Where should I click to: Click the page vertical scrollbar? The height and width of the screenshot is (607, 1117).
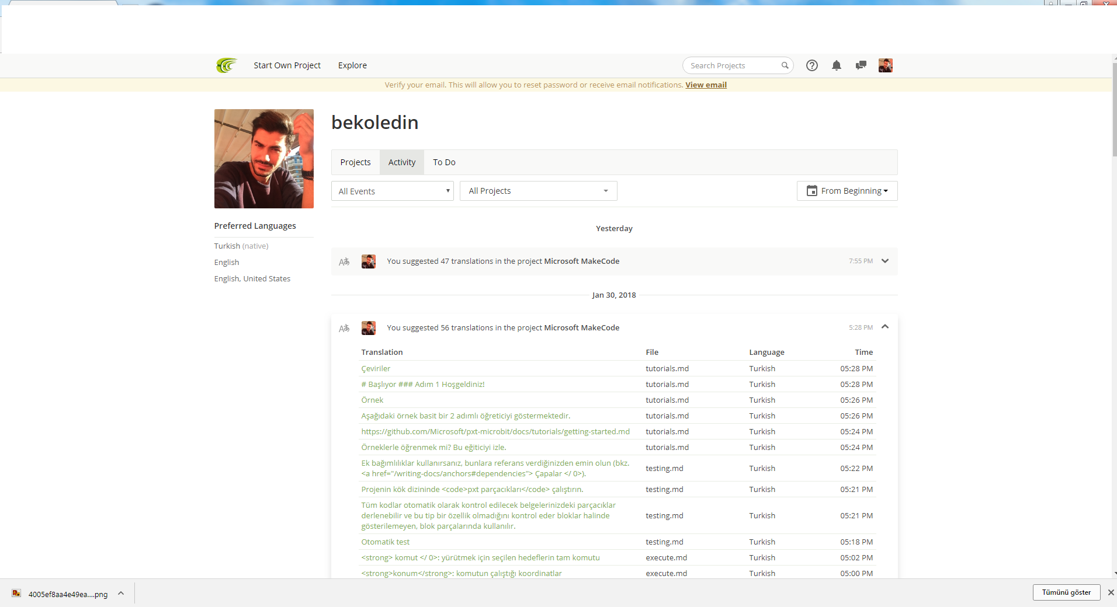1114,110
